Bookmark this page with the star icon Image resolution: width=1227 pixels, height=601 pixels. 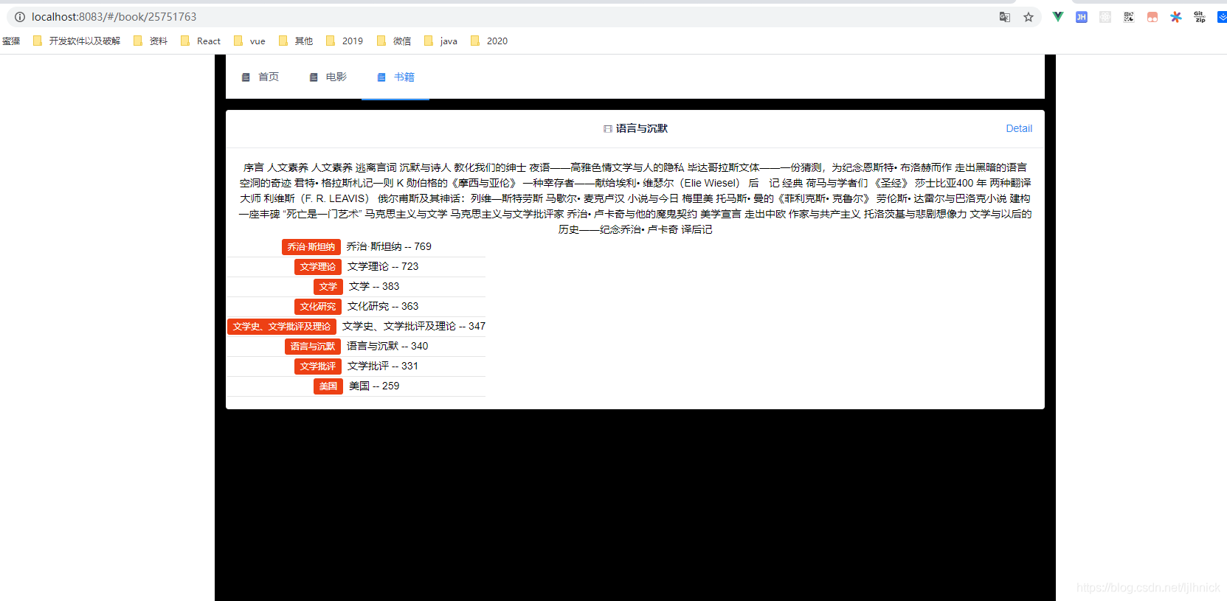pos(1029,17)
